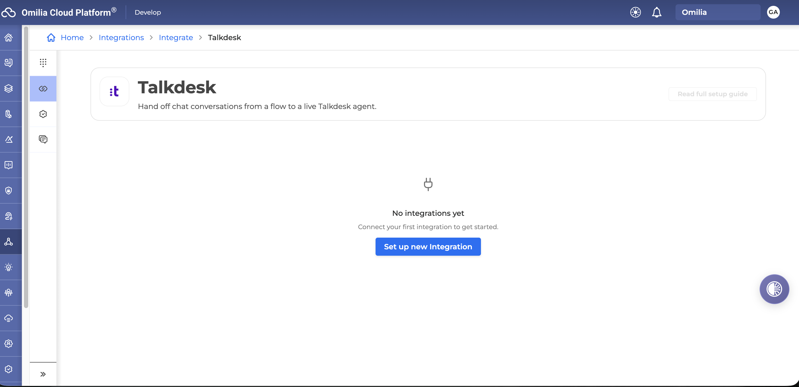Click the breadcrumb house icon
The height and width of the screenshot is (387, 799).
point(51,37)
